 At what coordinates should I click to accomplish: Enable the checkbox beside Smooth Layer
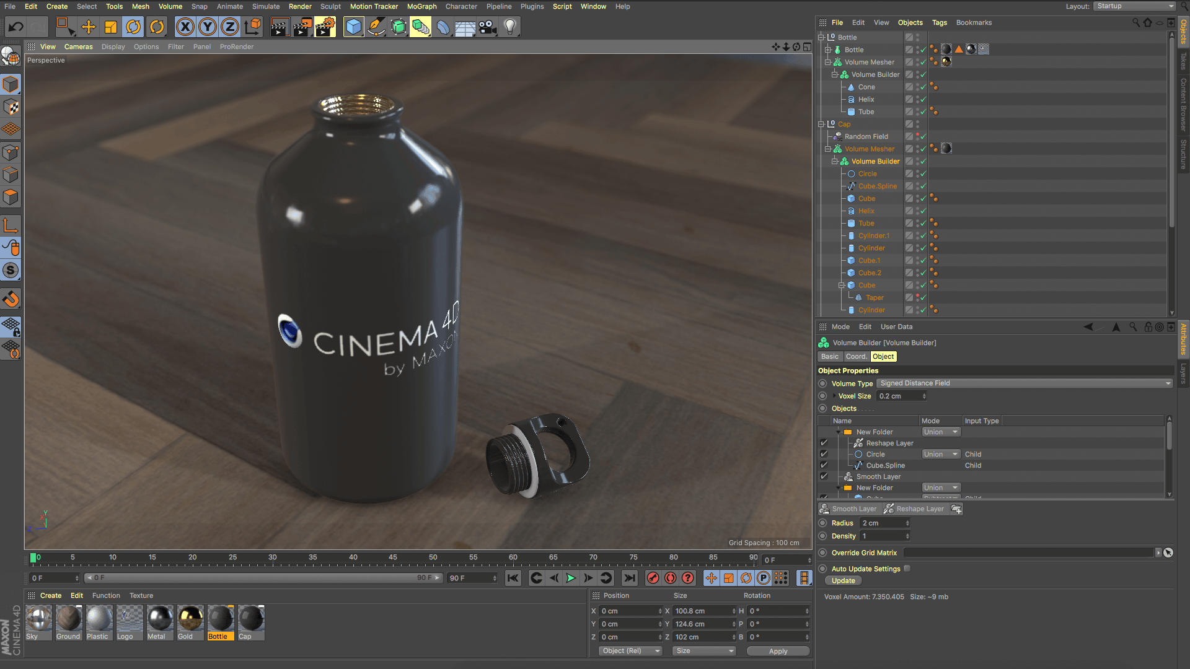(x=825, y=476)
